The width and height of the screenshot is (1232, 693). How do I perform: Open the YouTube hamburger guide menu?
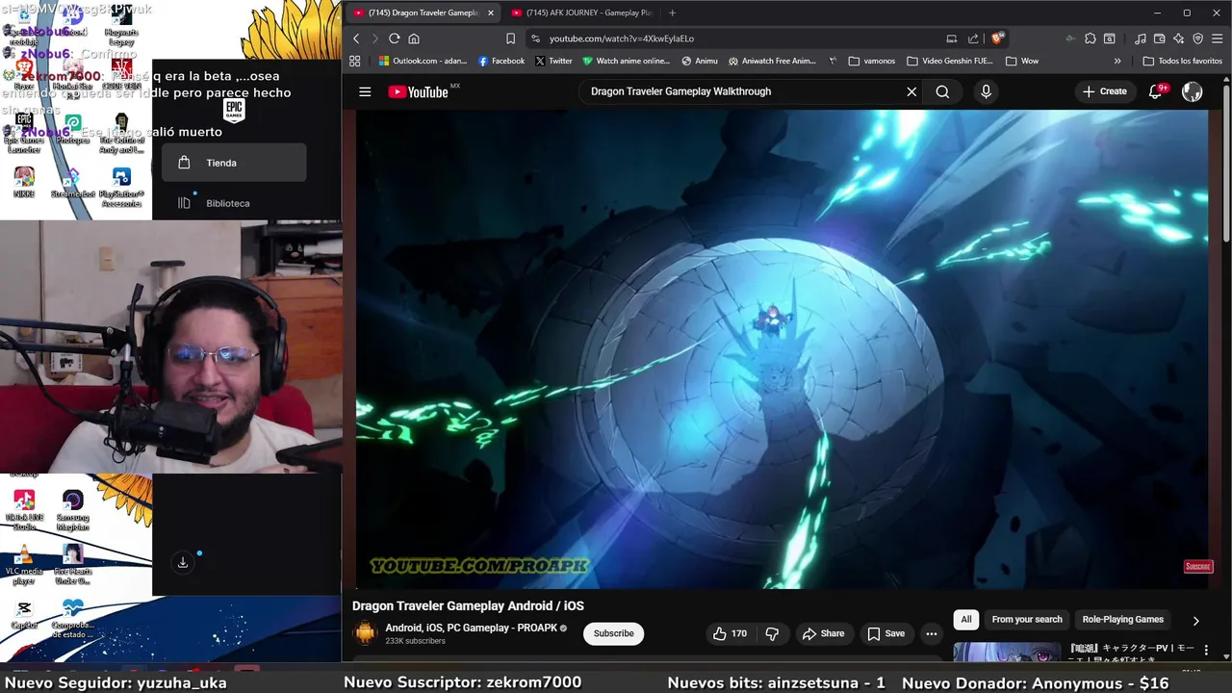[x=365, y=91]
